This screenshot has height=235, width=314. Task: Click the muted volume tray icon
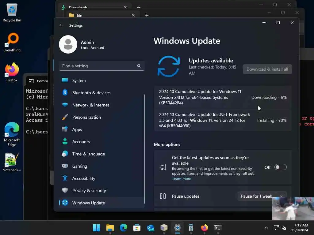tap(284, 228)
